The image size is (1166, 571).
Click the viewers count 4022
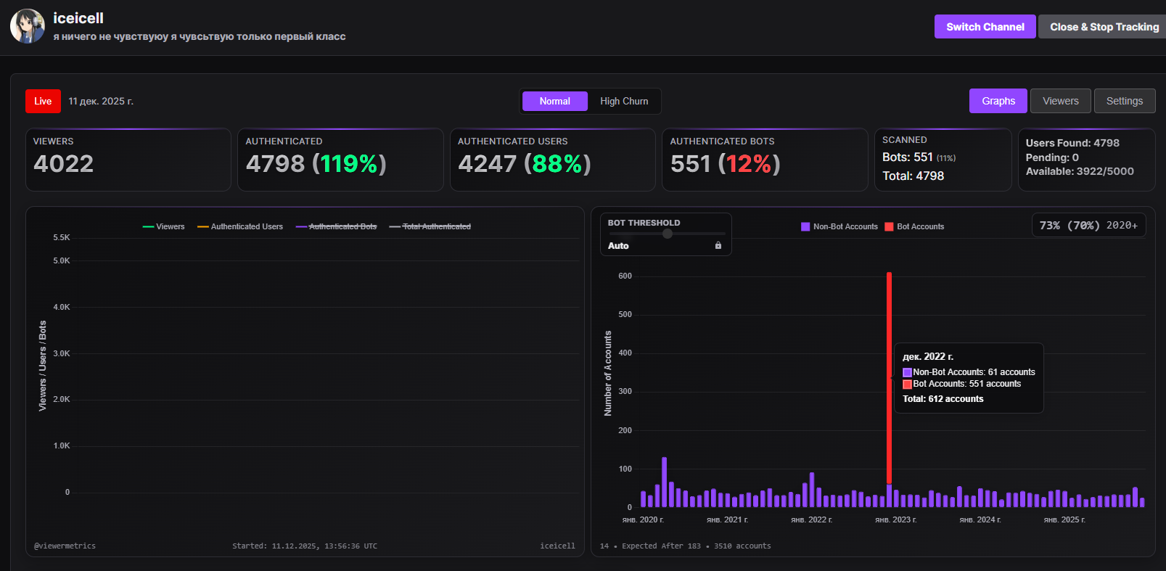64,164
